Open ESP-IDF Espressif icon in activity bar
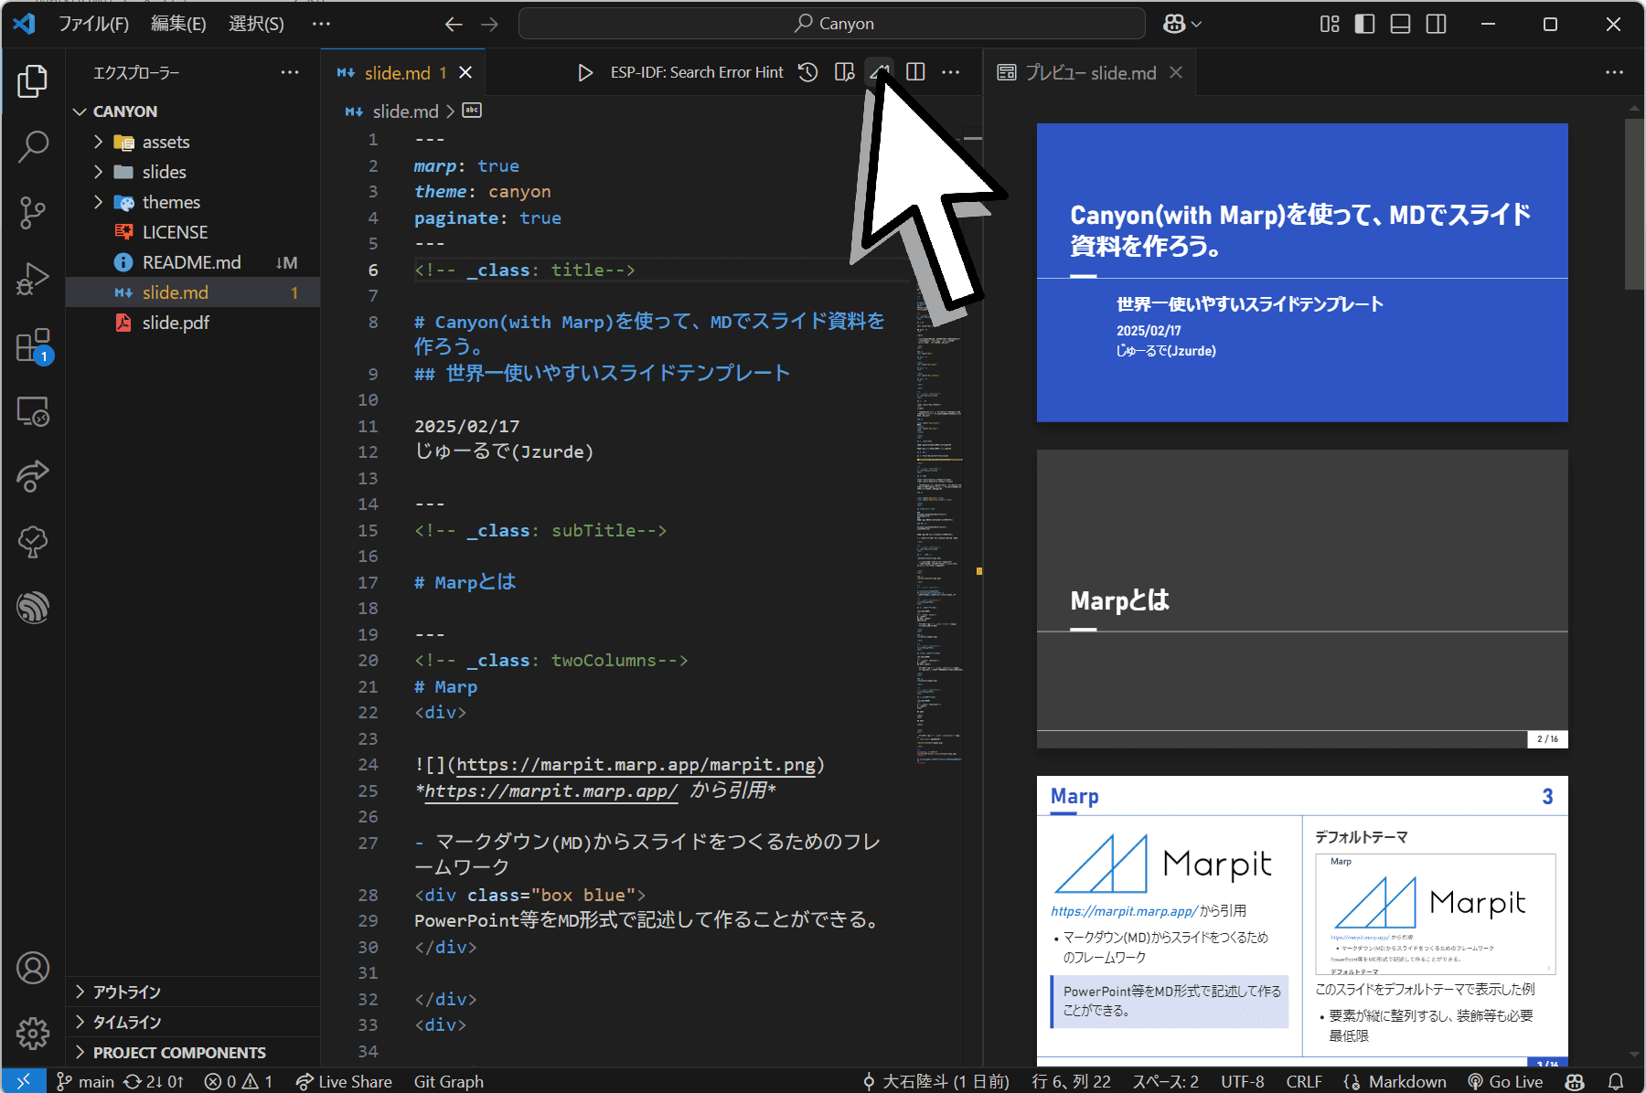Viewport: 1646px width, 1093px height. click(33, 607)
